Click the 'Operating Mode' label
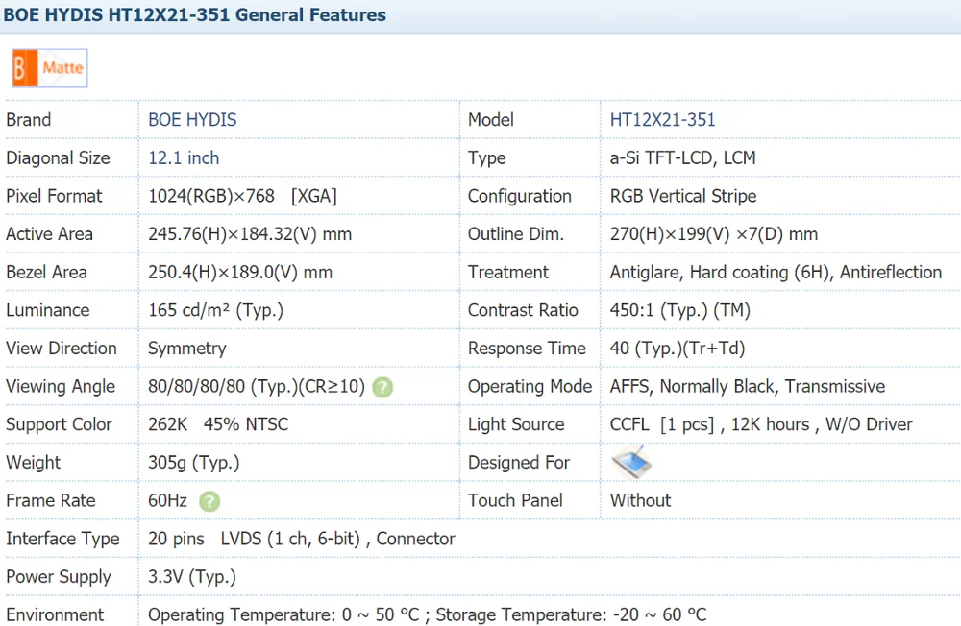This screenshot has height=626, width=961. [530, 387]
